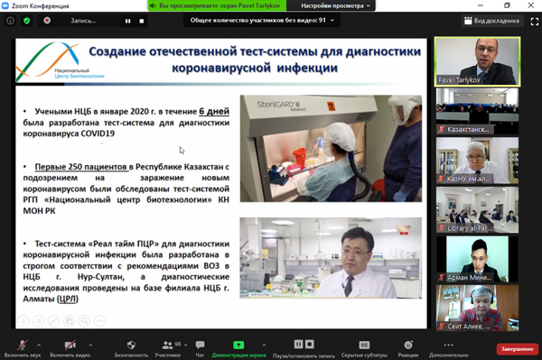The height and width of the screenshot is (360, 542).
Task: Click the Первые 250 пациентов underlined text
Action: coord(81,167)
